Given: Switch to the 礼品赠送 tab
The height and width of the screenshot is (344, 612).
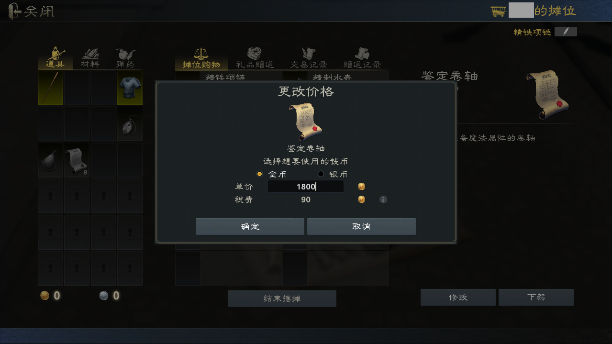Looking at the screenshot, I should pos(255,58).
